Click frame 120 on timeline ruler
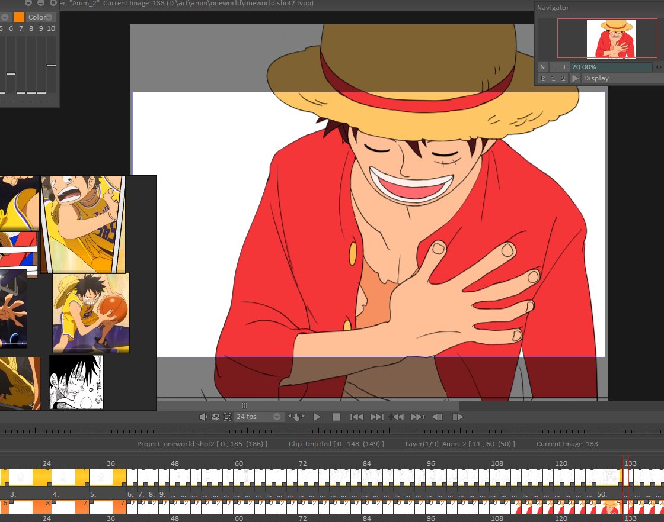The width and height of the screenshot is (664, 522). click(561, 463)
